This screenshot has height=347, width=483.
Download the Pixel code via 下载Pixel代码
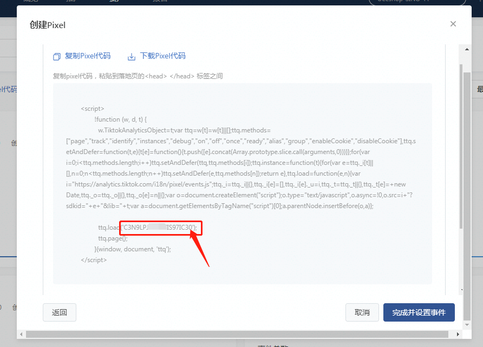(x=157, y=56)
